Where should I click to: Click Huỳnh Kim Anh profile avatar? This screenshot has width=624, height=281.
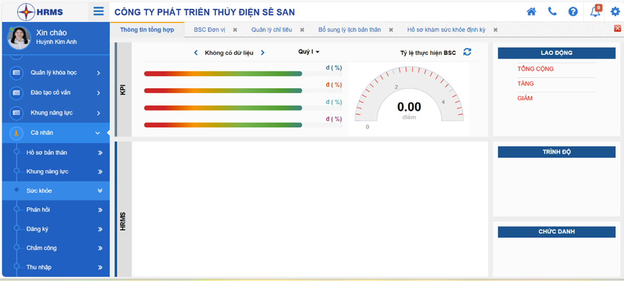pyautogui.click(x=19, y=38)
